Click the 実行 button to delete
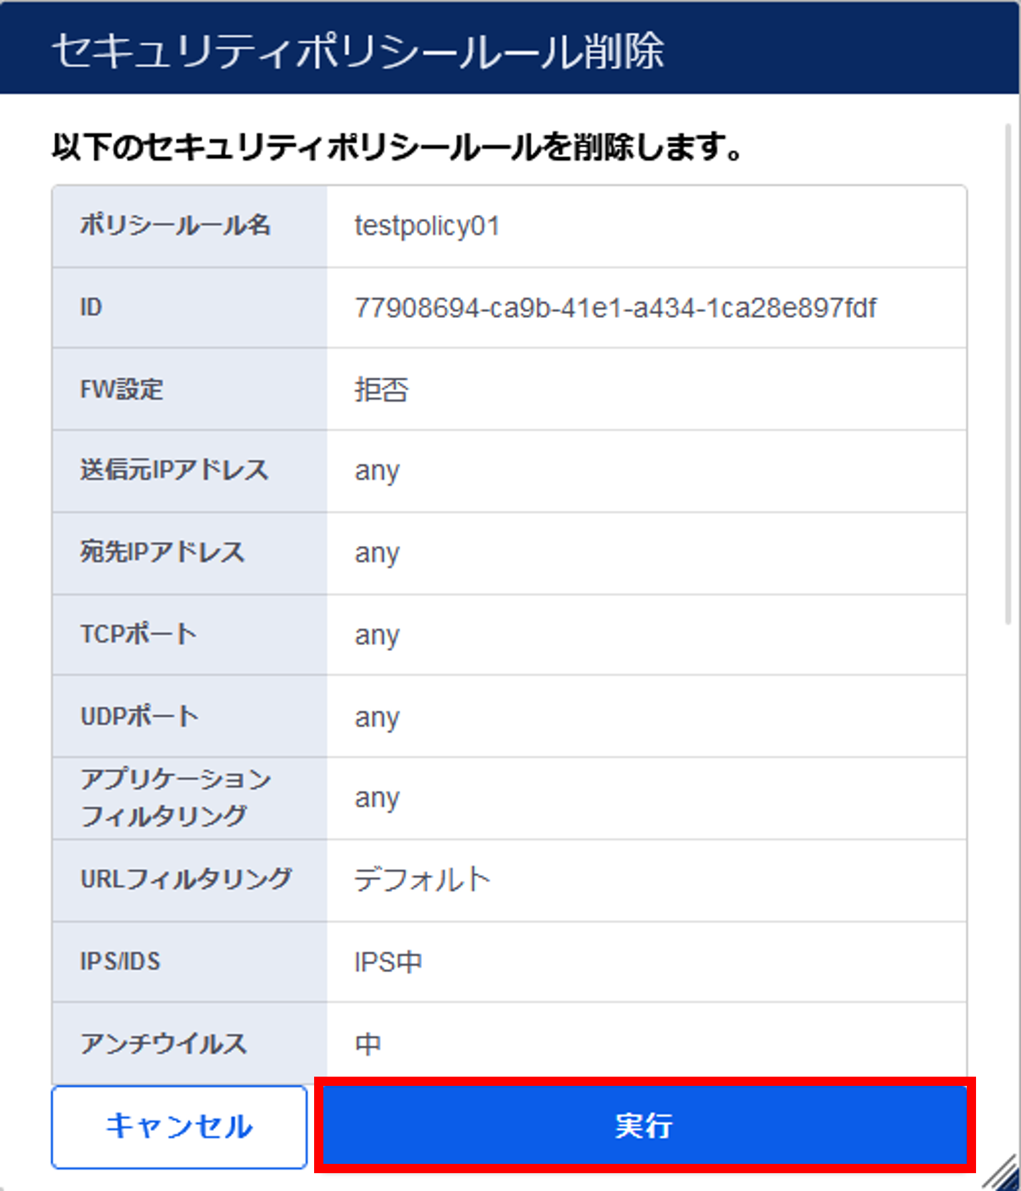 pyautogui.click(x=645, y=1125)
